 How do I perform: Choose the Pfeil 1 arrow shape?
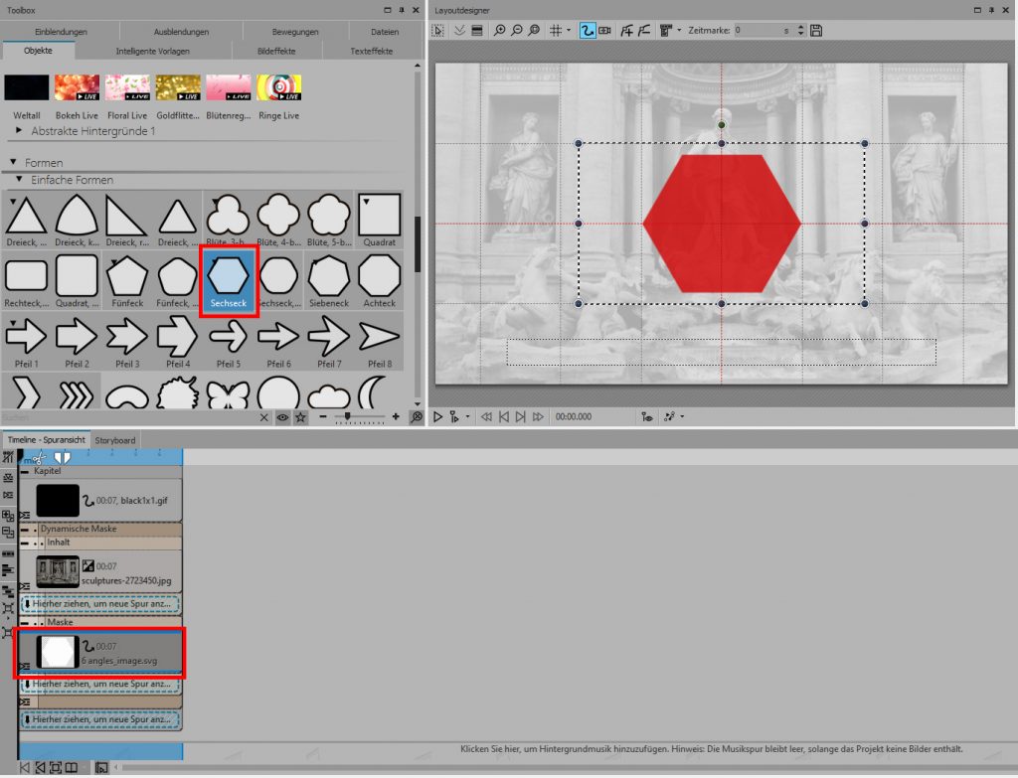coord(26,341)
